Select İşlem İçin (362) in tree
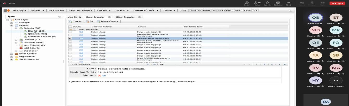 38,34
